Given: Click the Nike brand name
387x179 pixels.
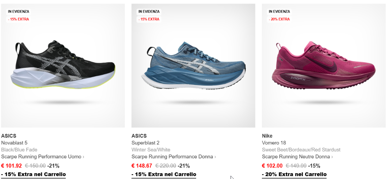Looking at the screenshot, I should click(267, 136).
